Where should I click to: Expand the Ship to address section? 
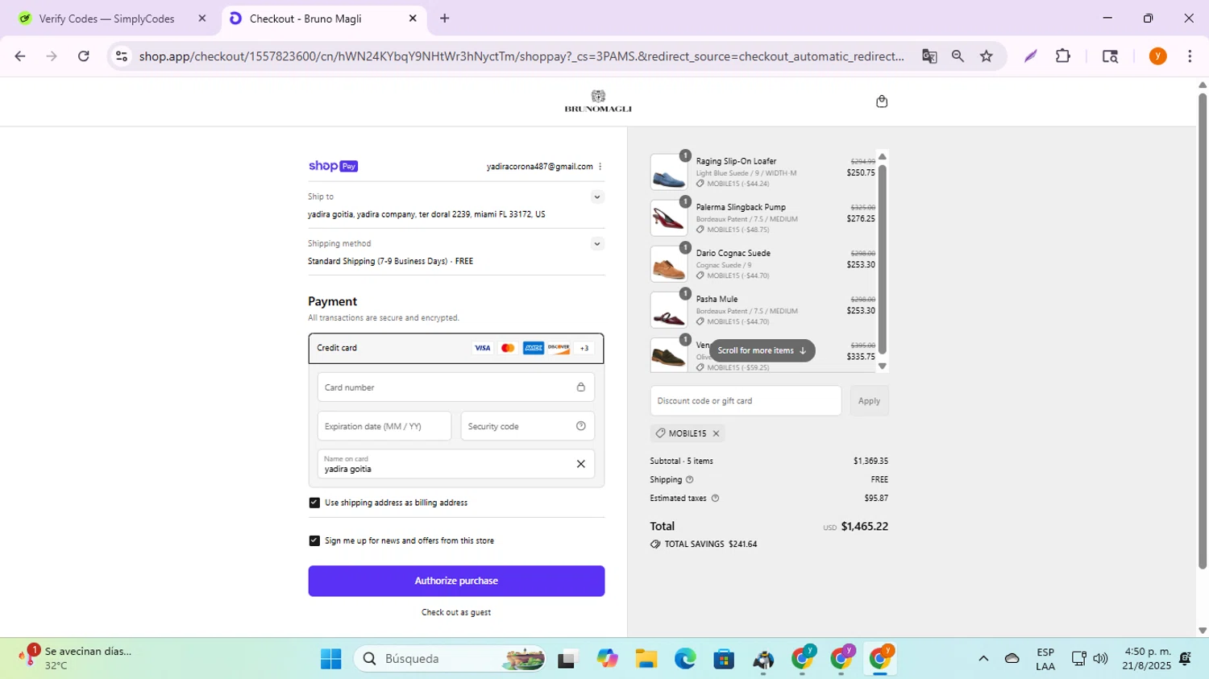596,197
